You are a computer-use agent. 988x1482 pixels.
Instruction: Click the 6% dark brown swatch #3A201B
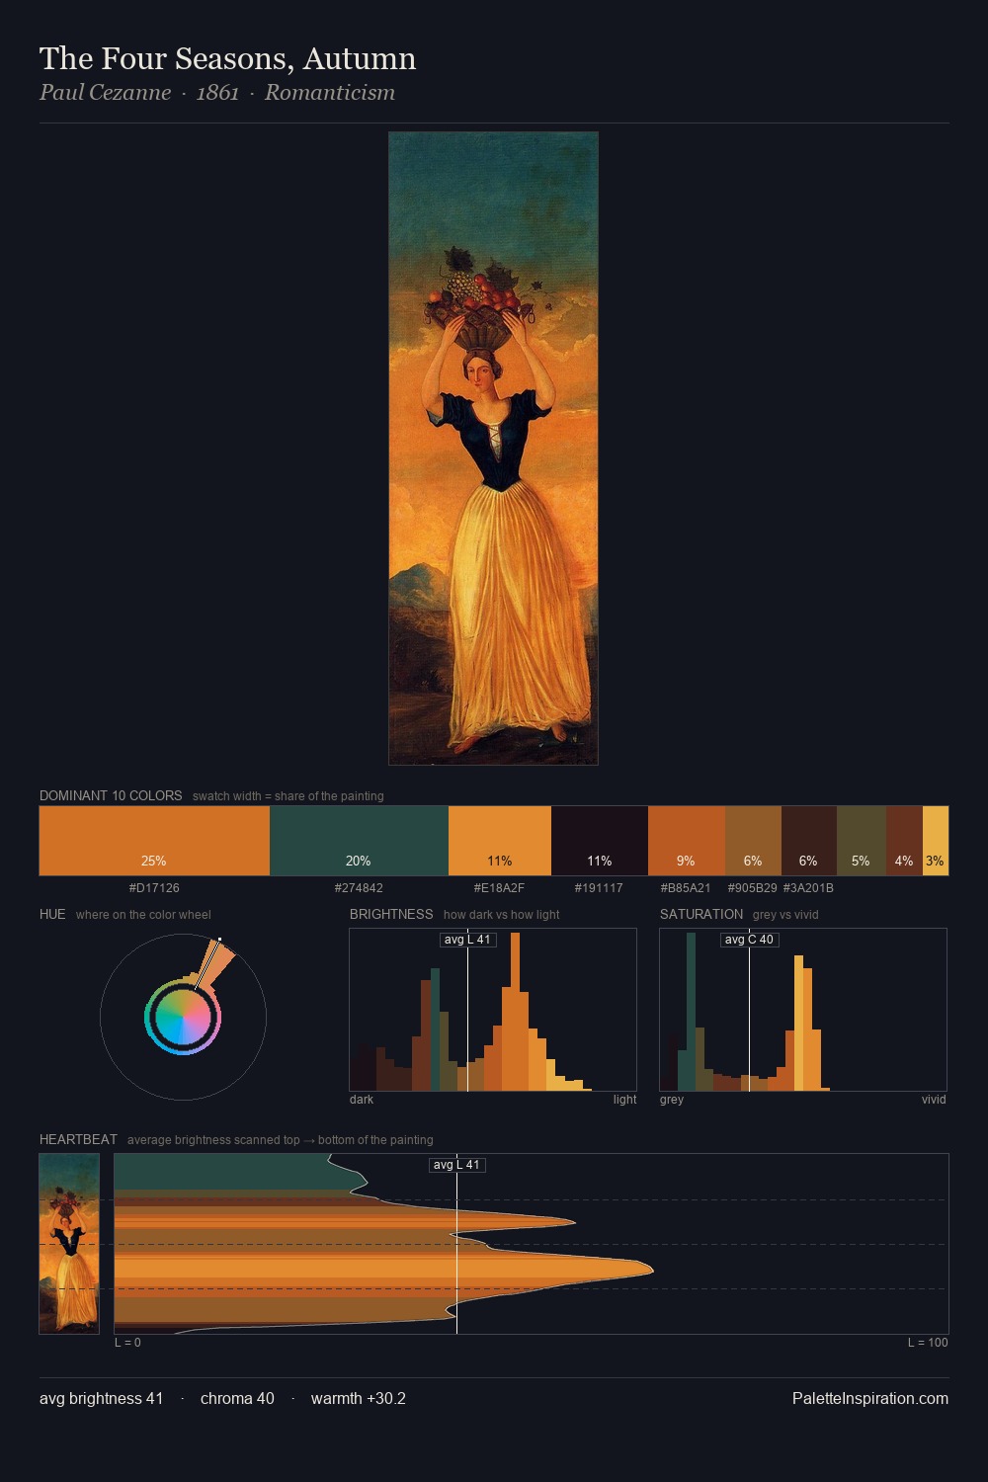[809, 841]
